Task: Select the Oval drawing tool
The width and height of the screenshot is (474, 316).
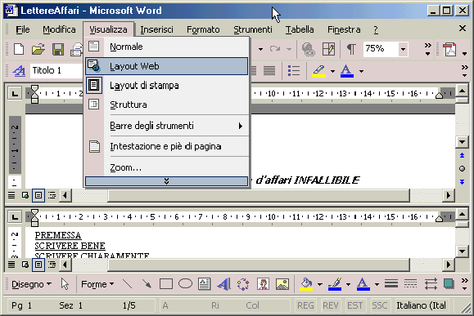Action: pos(185,283)
